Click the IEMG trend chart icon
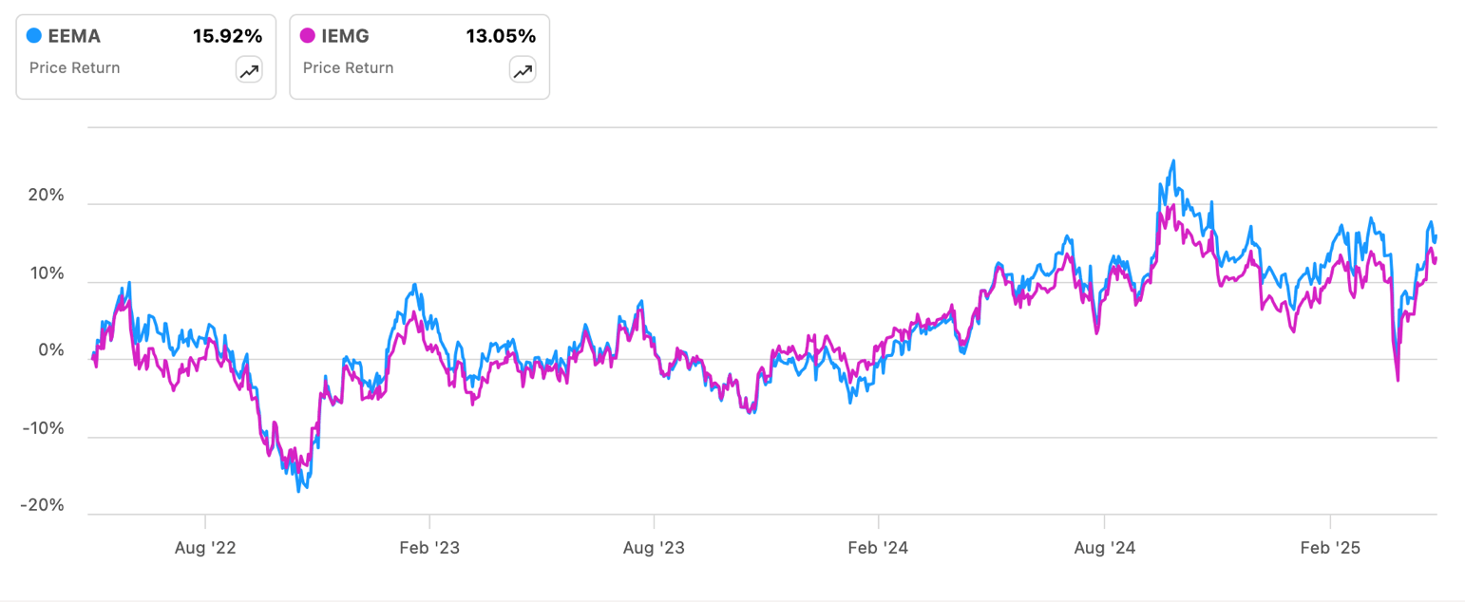Image resolution: width=1465 pixels, height=602 pixels. coord(523,69)
